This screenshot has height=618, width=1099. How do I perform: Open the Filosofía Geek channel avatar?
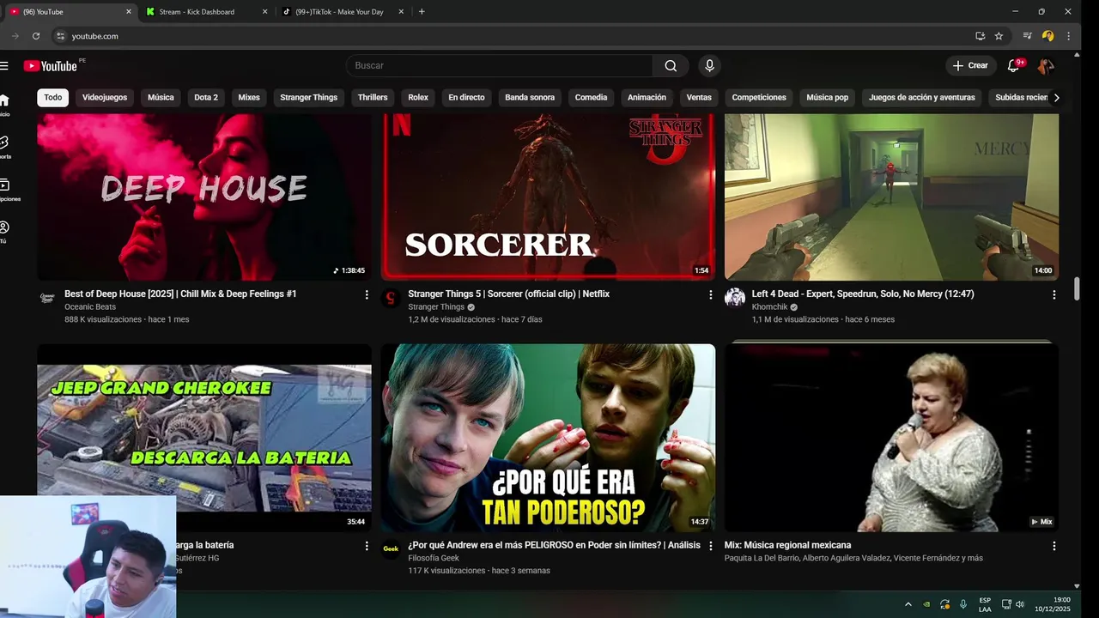[391, 549]
